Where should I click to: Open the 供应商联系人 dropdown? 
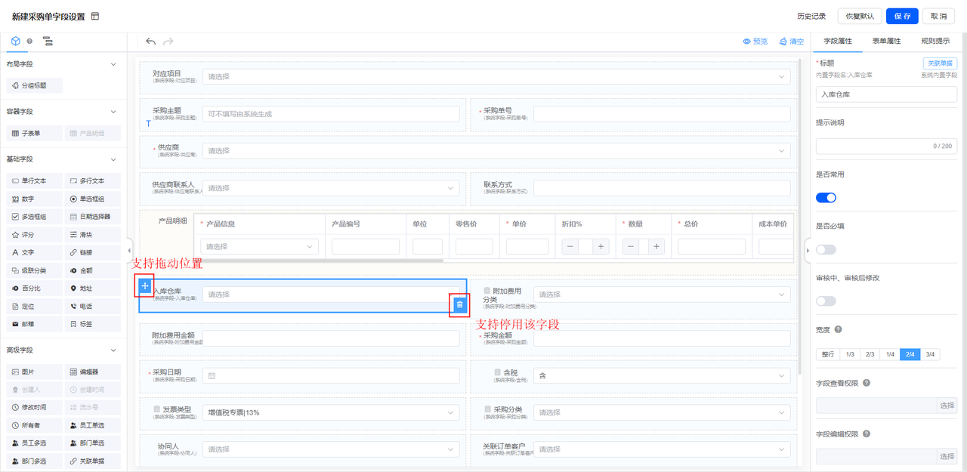tap(331, 187)
